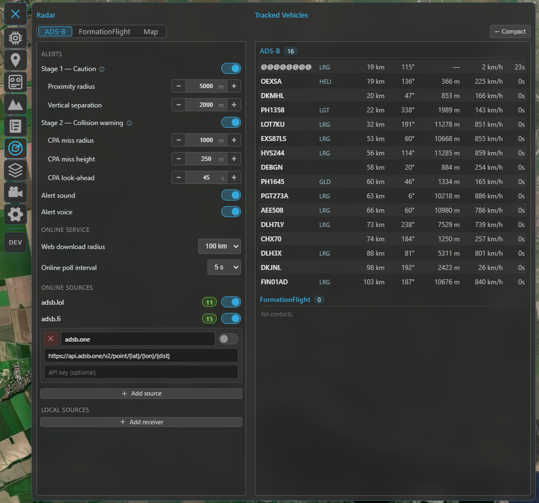Select the @@@@@@@@ vehicle row
This screenshot has height=503, width=539.
(393, 67)
